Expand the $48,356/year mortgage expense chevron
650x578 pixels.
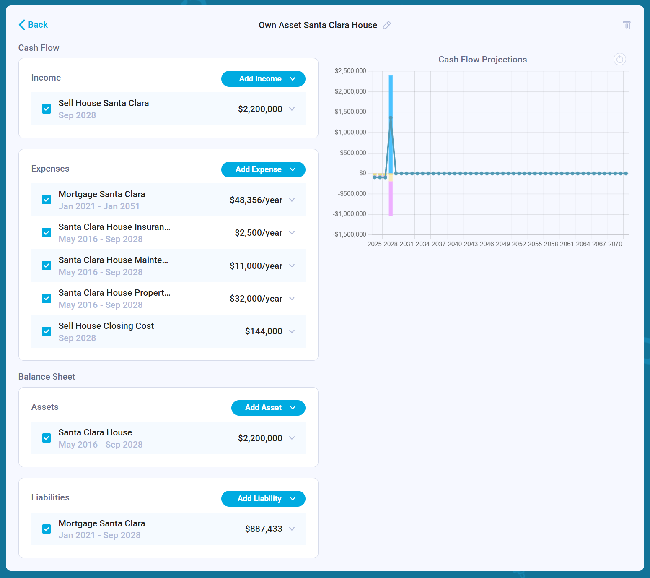(292, 200)
